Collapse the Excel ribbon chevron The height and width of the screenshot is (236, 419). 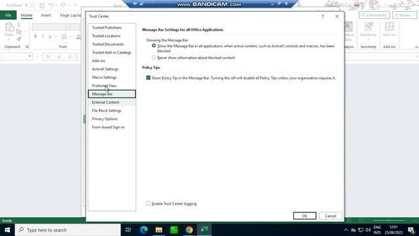point(416,47)
